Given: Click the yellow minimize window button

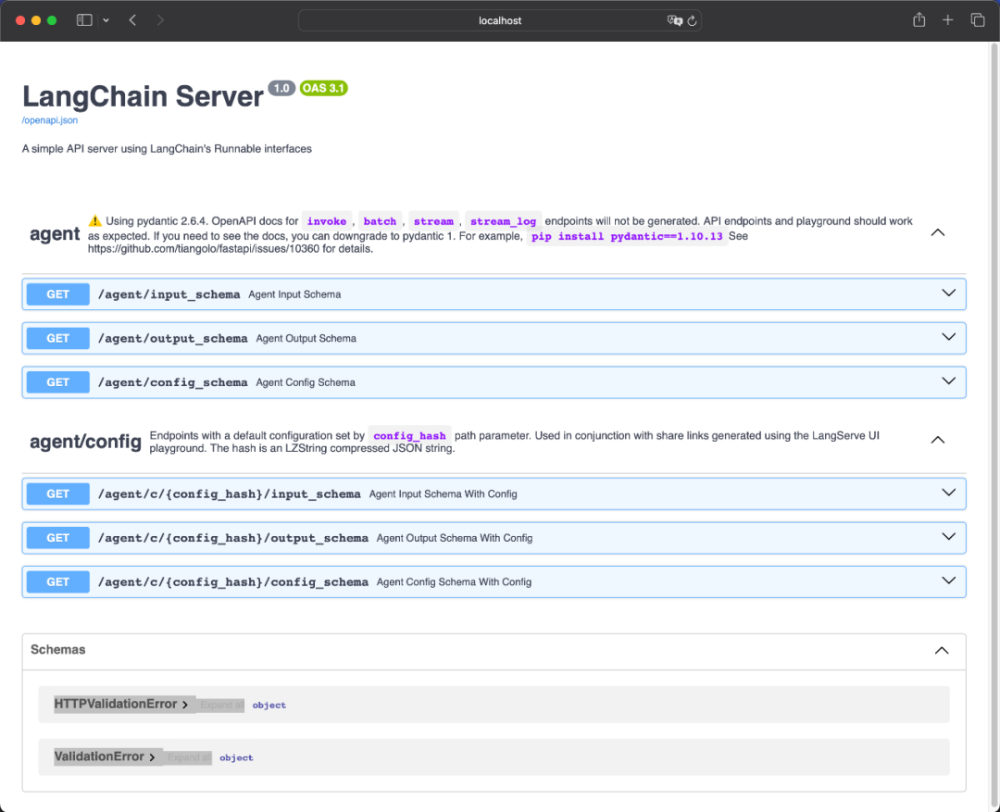Looking at the screenshot, I should [x=36, y=20].
